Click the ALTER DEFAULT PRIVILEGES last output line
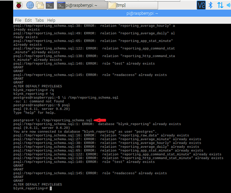Viewport: 231px width, 193px height. pos(37,185)
